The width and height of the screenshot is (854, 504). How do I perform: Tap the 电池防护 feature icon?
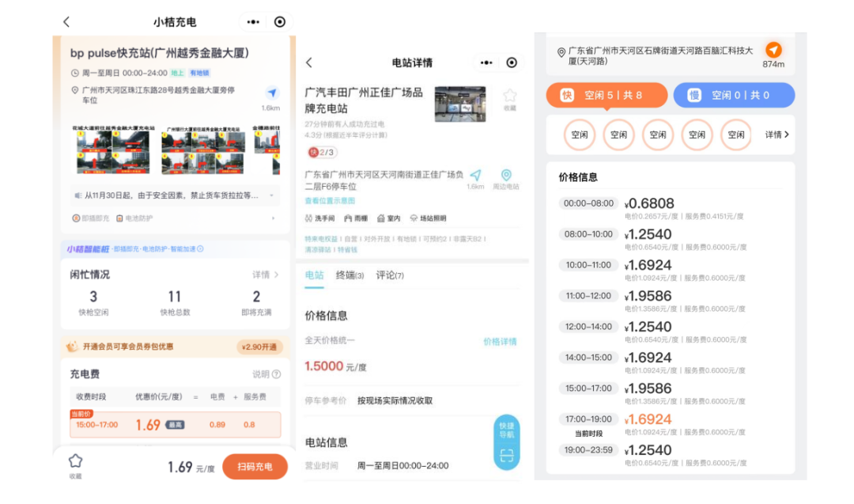click(x=119, y=218)
